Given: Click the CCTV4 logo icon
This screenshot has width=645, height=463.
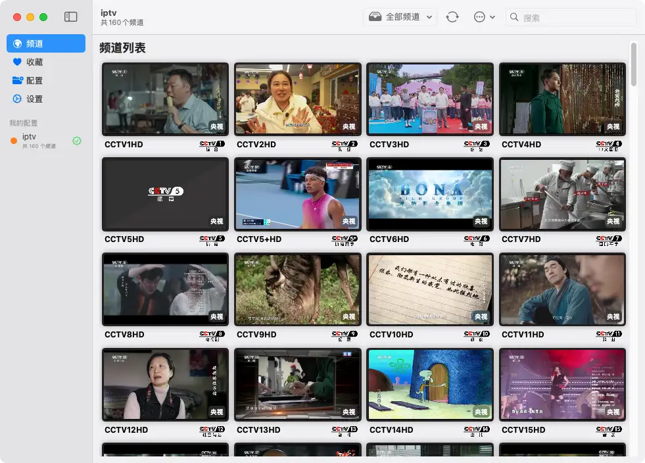Looking at the screenshot, I should coord(609,146).
